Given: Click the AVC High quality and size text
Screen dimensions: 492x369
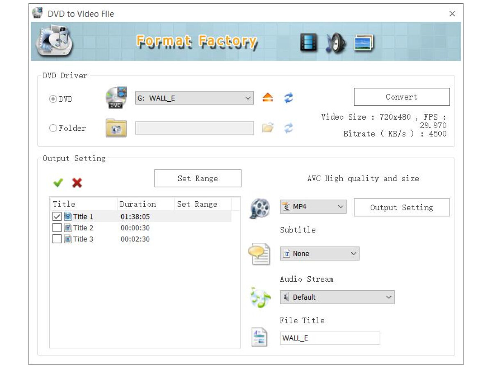Looking at the screenshot, I should click(x=363, y=178).
